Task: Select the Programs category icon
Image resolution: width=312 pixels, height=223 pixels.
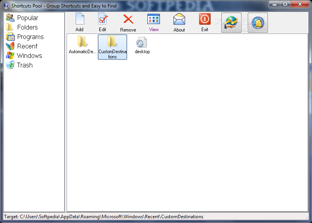Action: click(x=10, y=37)
